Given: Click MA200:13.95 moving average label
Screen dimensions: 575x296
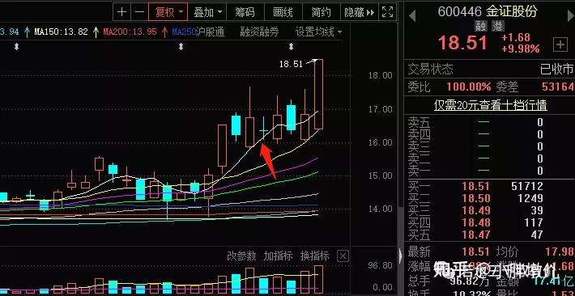Looking at the screenshot, I should click(x=130, y=32).
